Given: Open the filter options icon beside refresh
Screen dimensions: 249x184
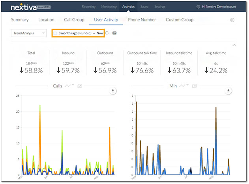Looking at the screenshot, I should [x=114, y=33].
